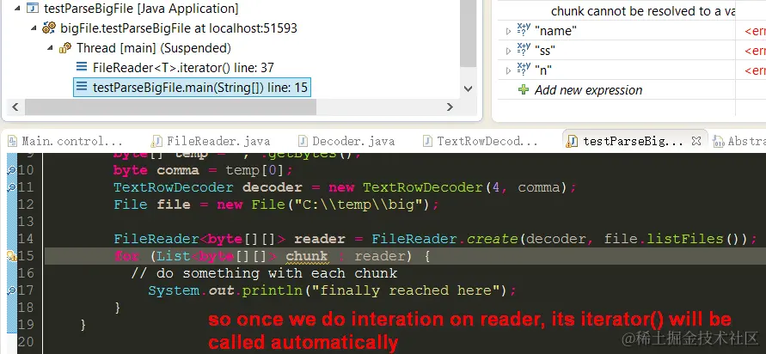Collapse the Thread [main] node

(51, 48)
